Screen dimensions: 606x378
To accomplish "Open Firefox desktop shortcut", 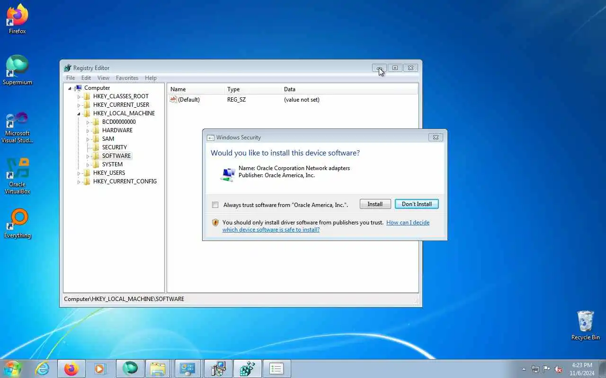I will click(18, 19).
